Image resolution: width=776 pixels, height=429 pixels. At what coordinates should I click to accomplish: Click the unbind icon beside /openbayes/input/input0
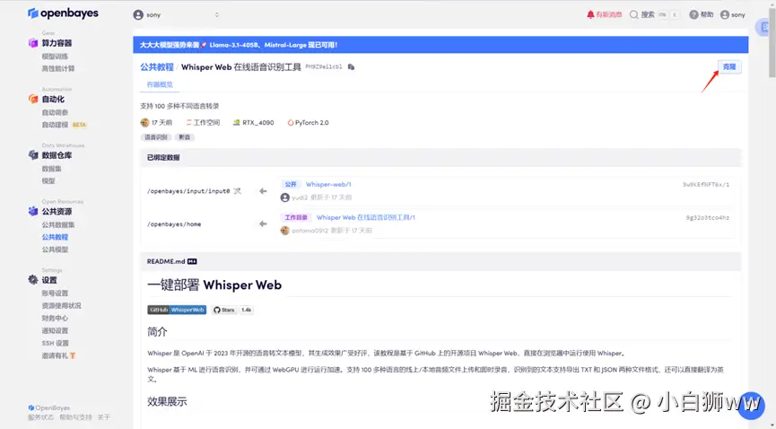click(x=238, y=191)
